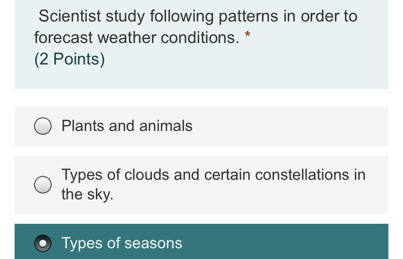Click the word "seasons" in the highlighted option
The height and width of the screenshot is (259, 403).
click(153, 243)
